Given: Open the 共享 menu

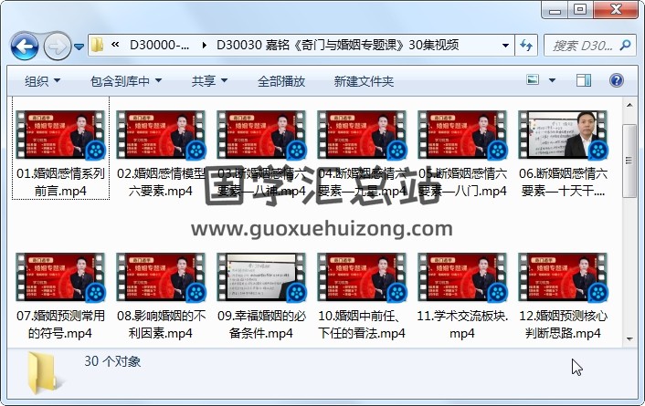Looking at the screenshot, I should [209, 81].
